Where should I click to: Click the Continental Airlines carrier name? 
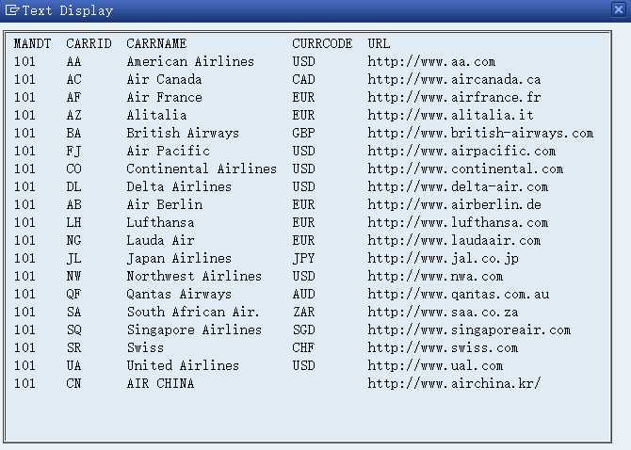tap(202, 169)
